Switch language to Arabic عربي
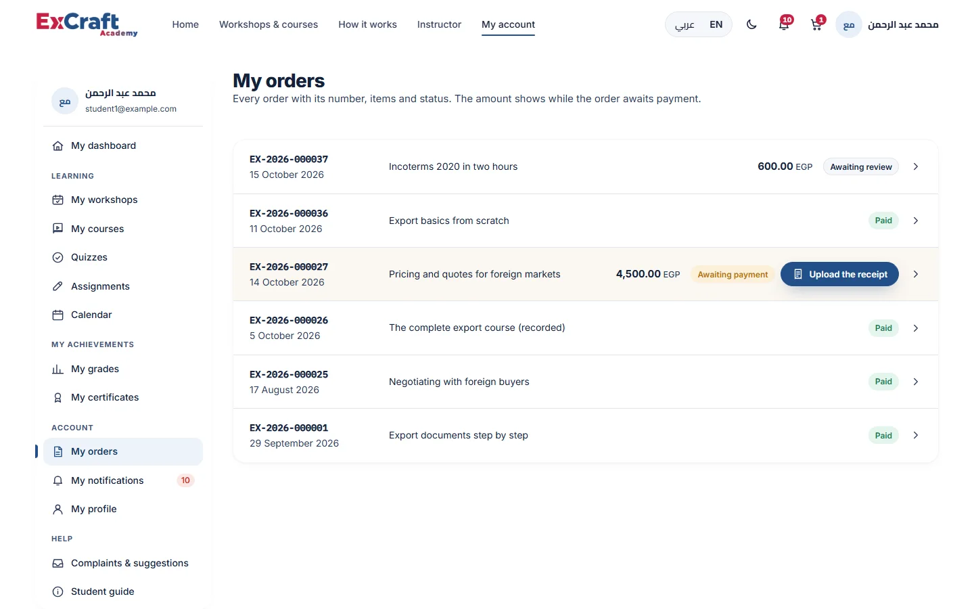 tap(685, 24)
